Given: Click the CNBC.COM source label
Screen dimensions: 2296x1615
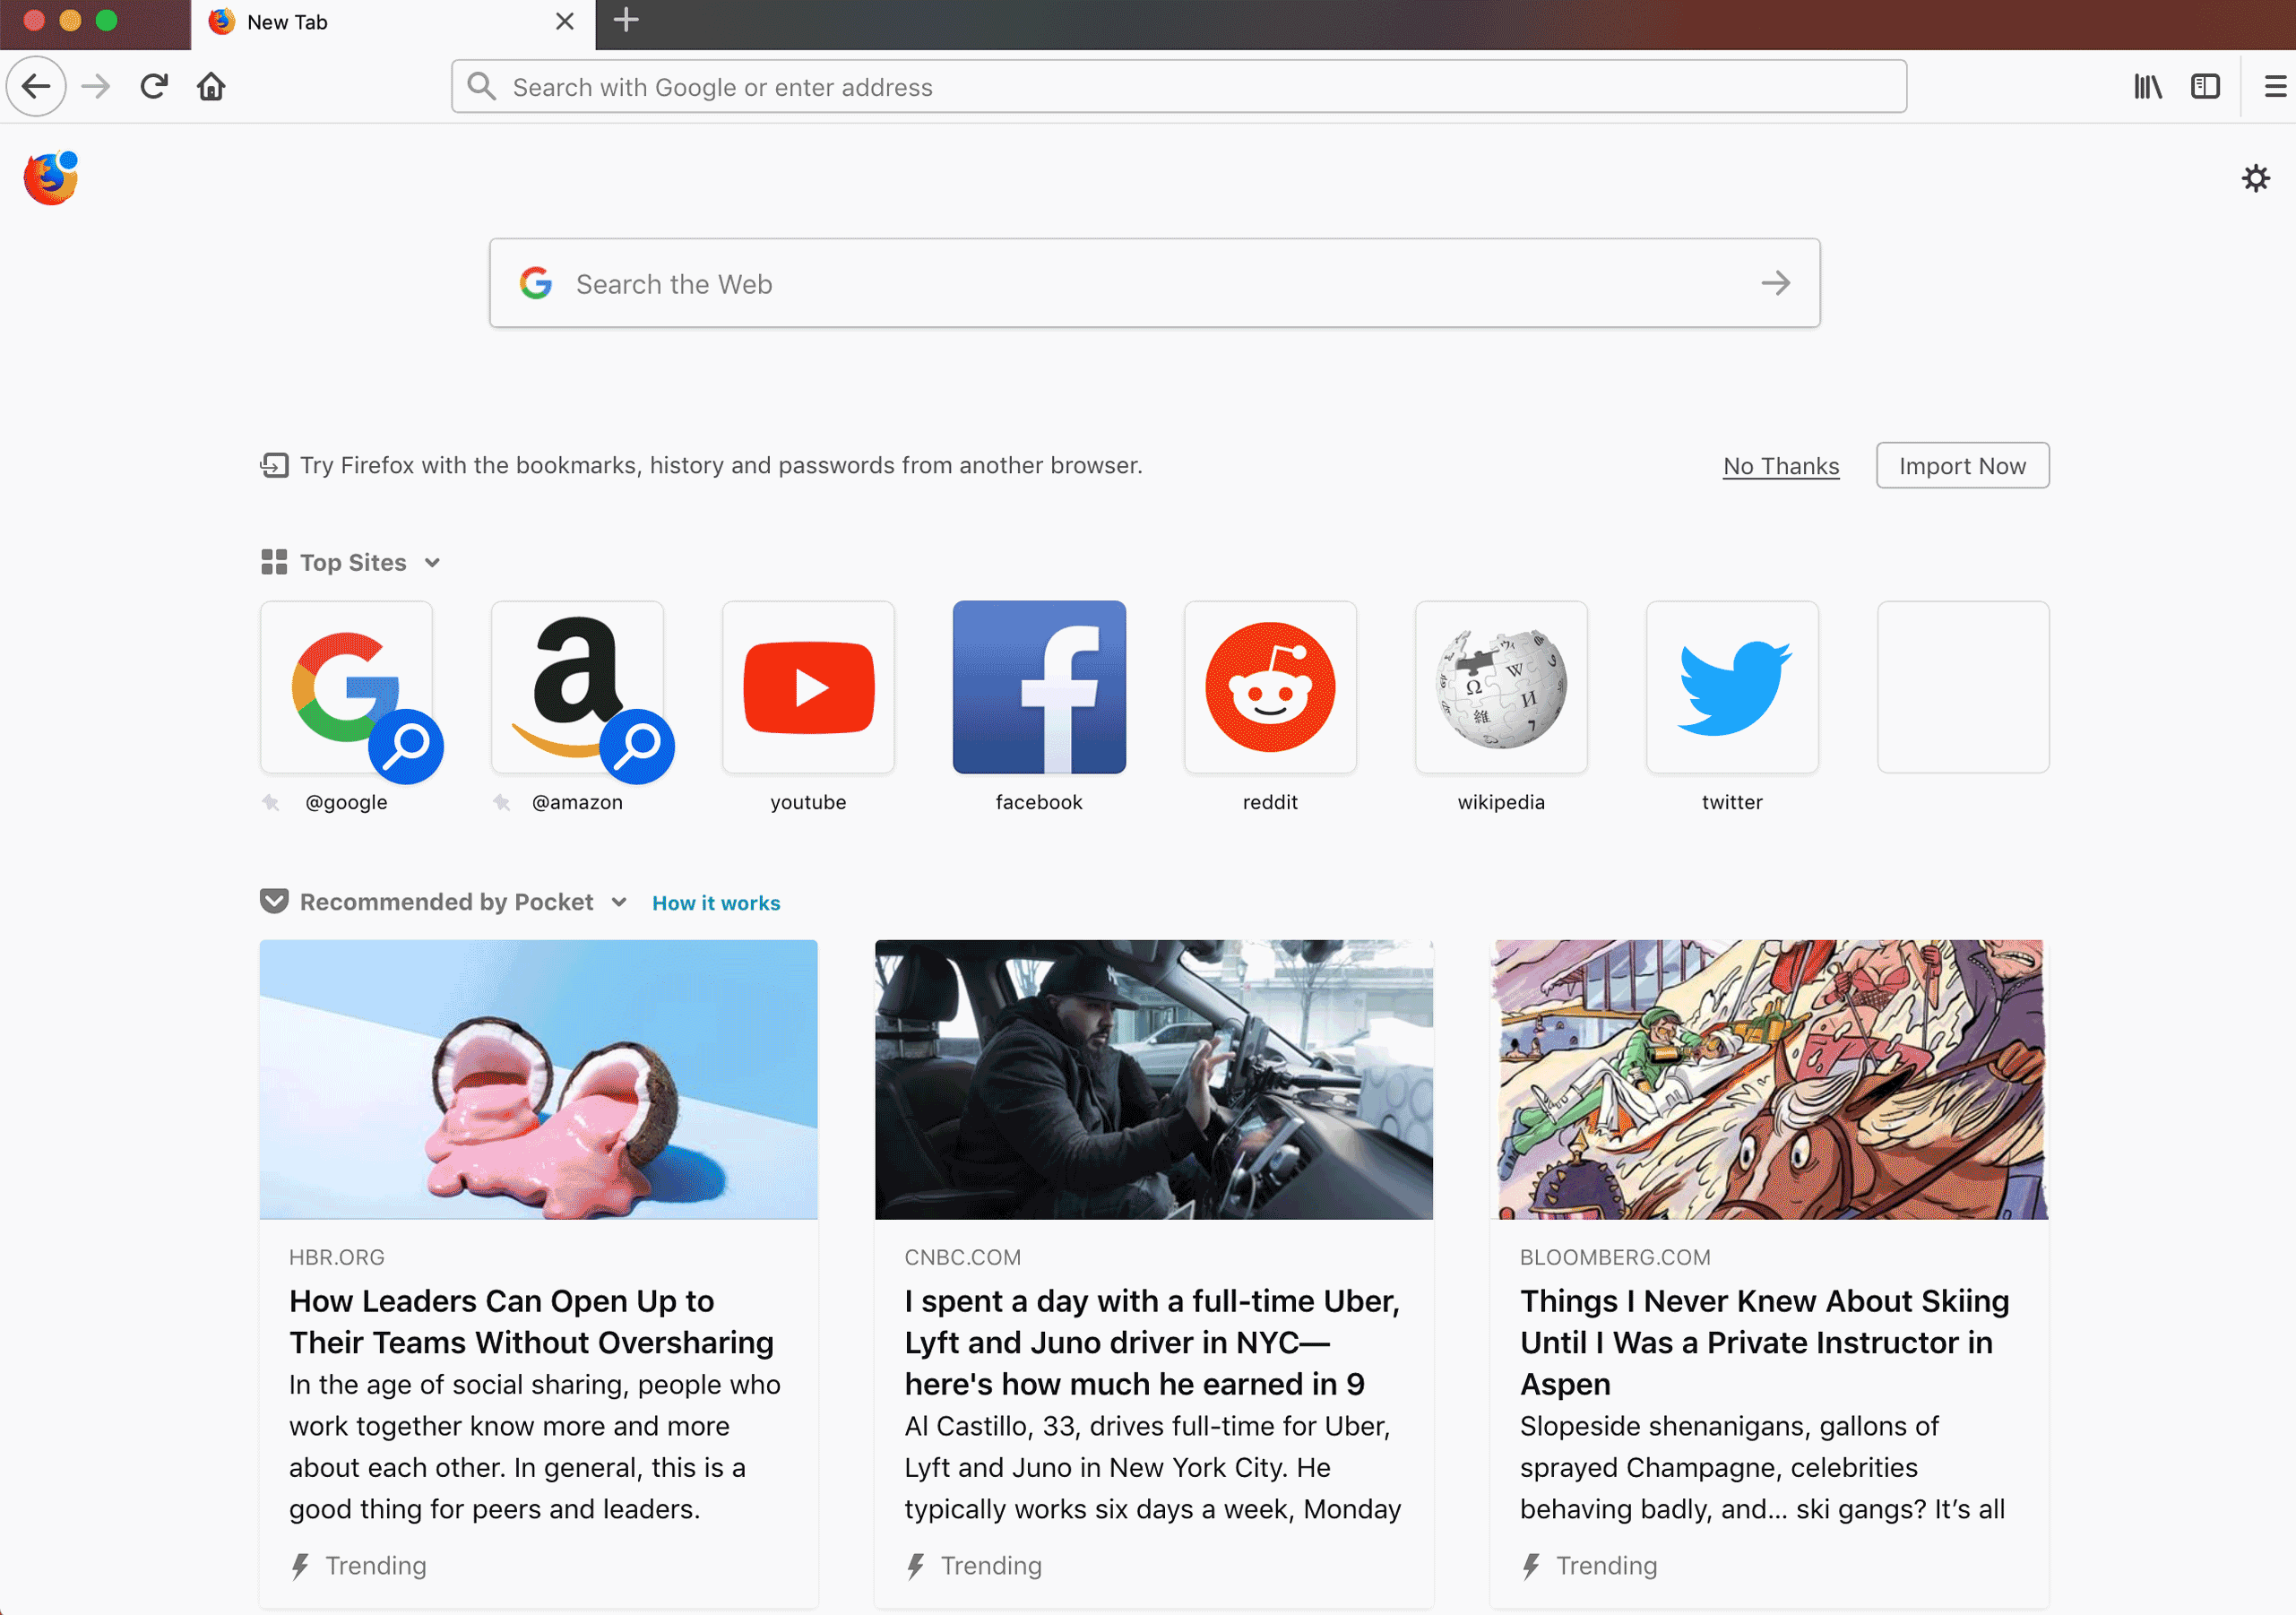Looking at the screenshot, I should coord(962,1257).
